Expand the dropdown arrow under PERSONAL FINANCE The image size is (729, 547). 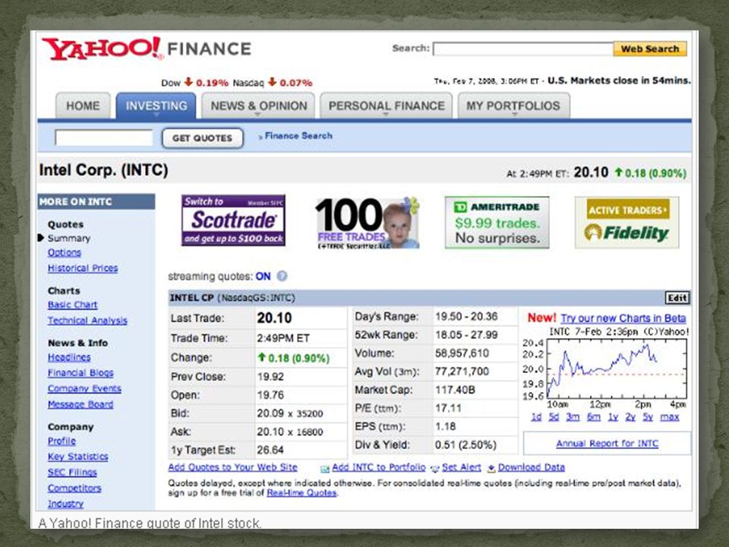(x=386, y=115)
